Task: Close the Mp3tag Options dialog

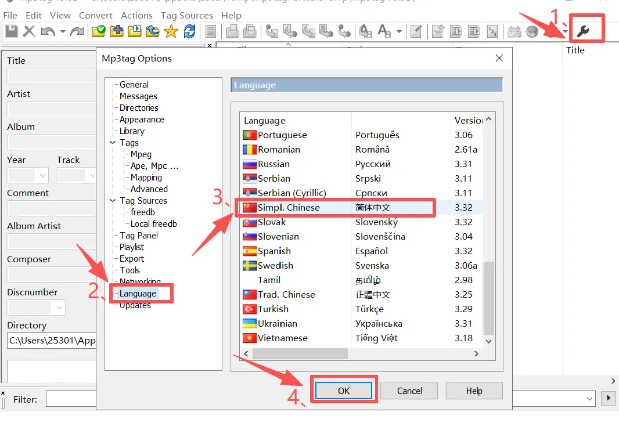Action: click(x=499, y=59)
